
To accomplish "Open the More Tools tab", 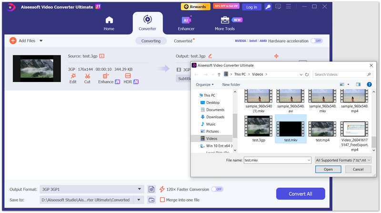I will (x=225, y=23).
